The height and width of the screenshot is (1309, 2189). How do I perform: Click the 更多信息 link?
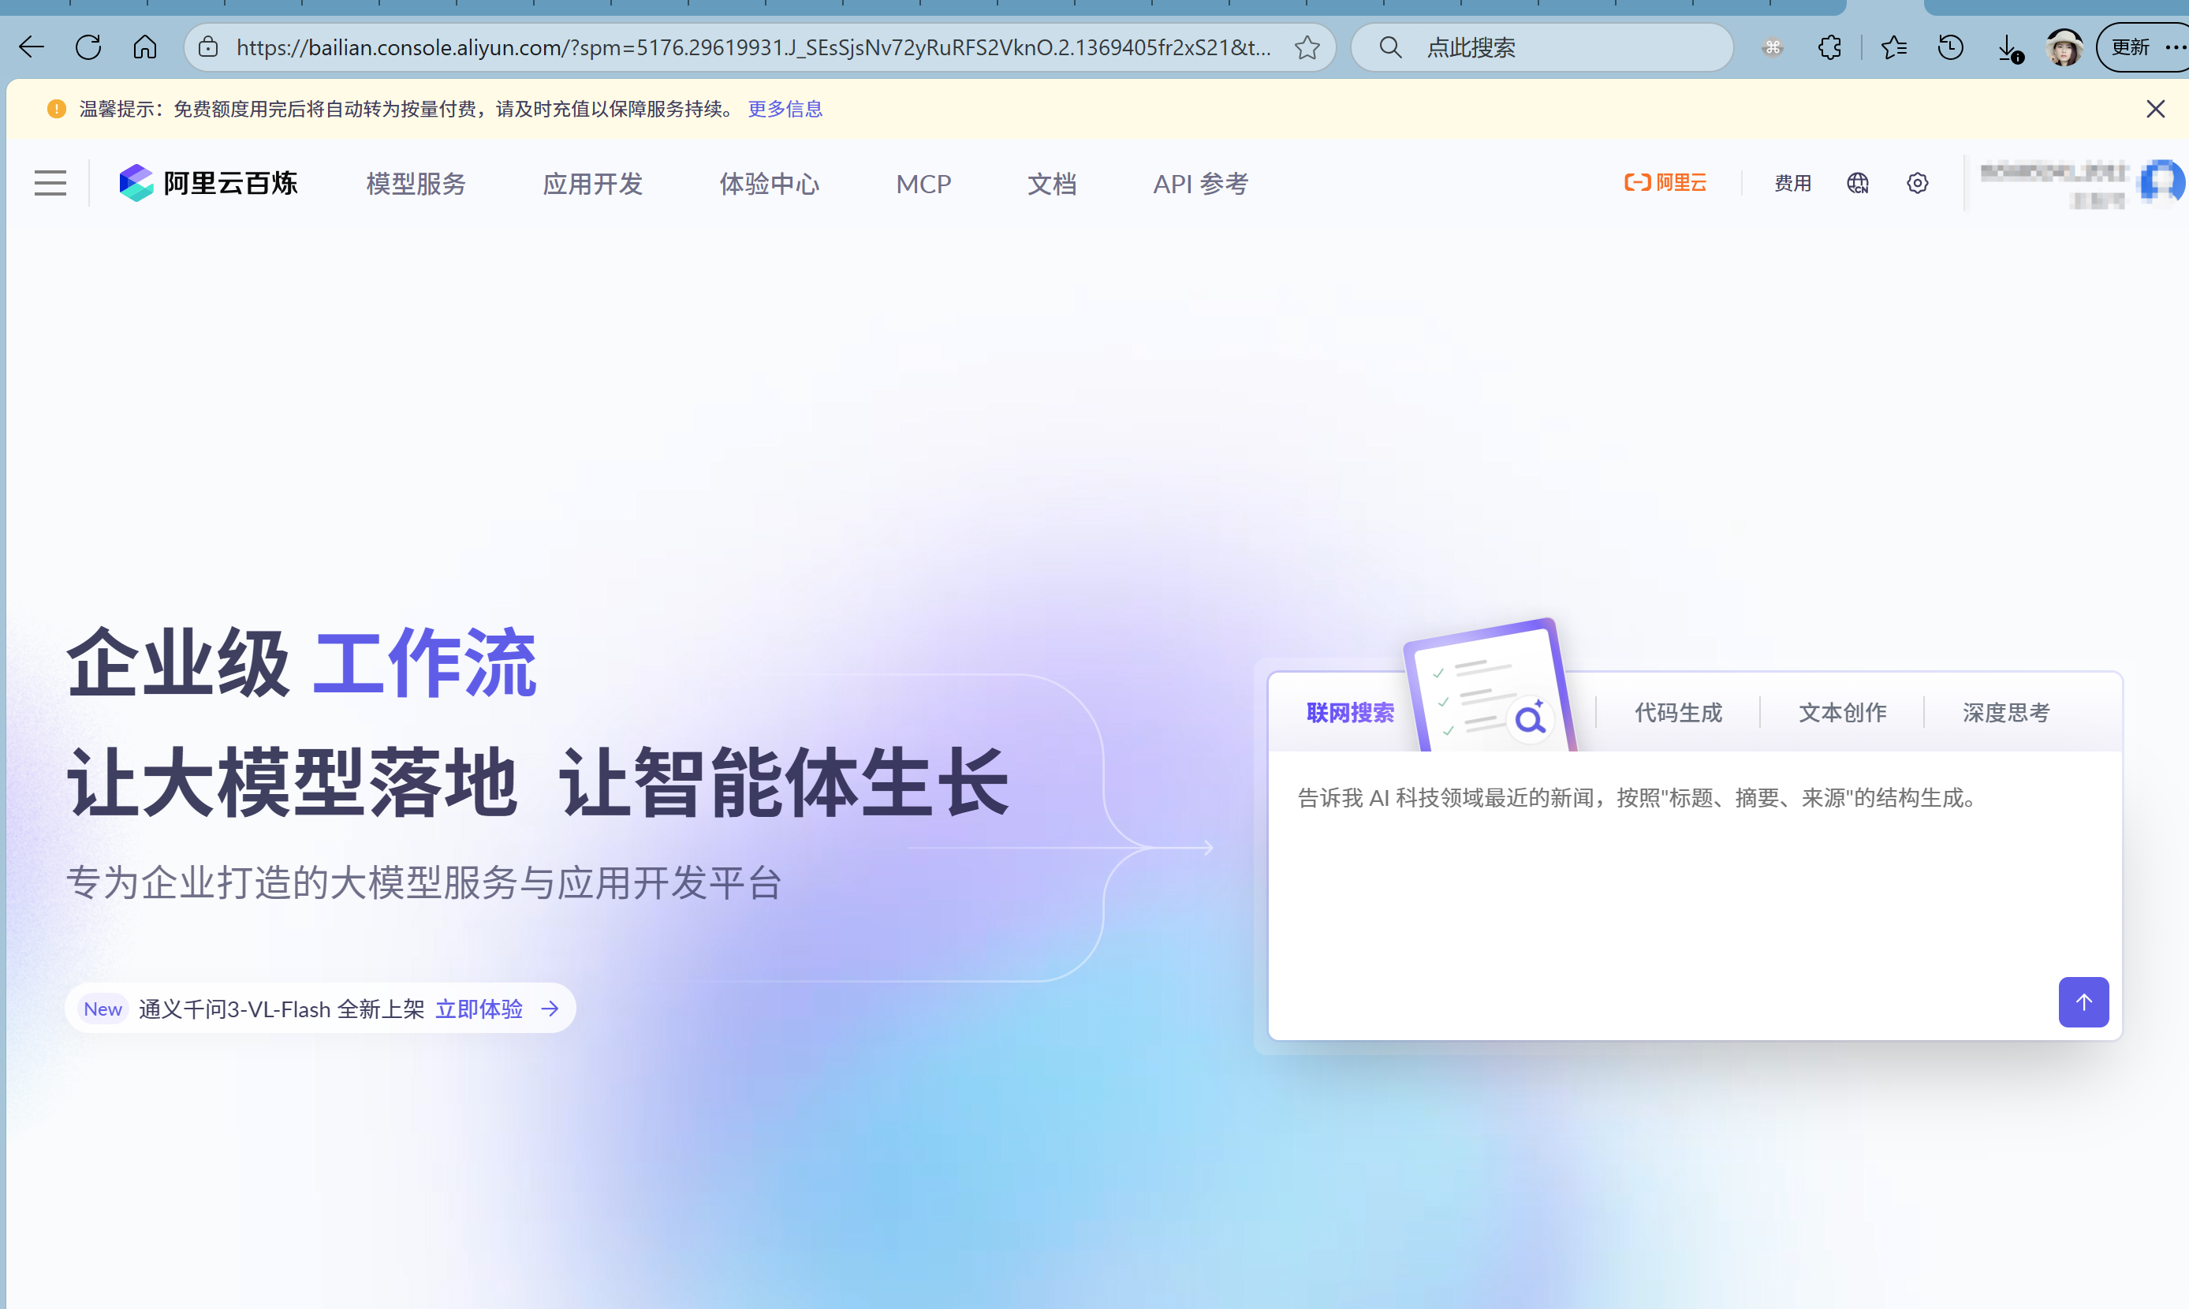pos(785,109)
